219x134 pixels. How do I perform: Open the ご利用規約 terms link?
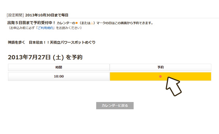[45, 28]
